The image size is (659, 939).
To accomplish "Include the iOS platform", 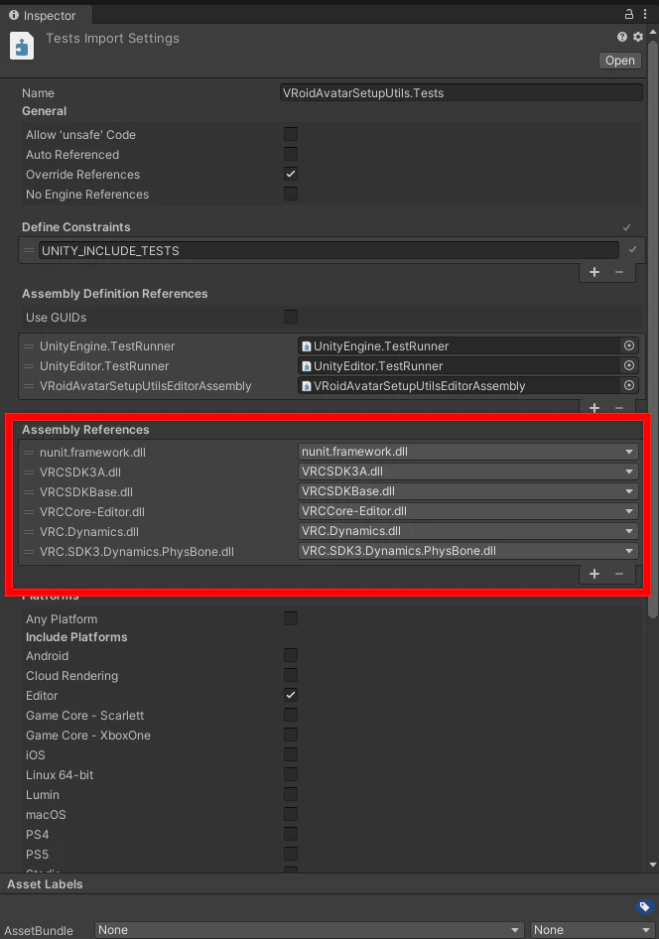I will click(291, 754).
